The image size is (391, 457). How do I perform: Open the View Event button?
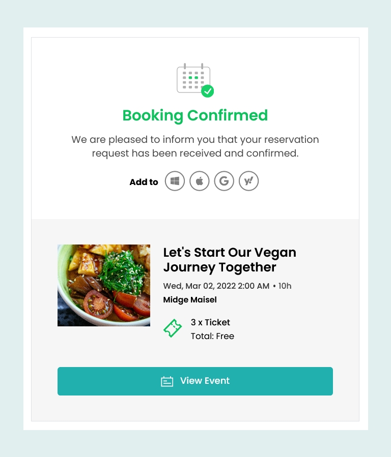pos(195,381)
